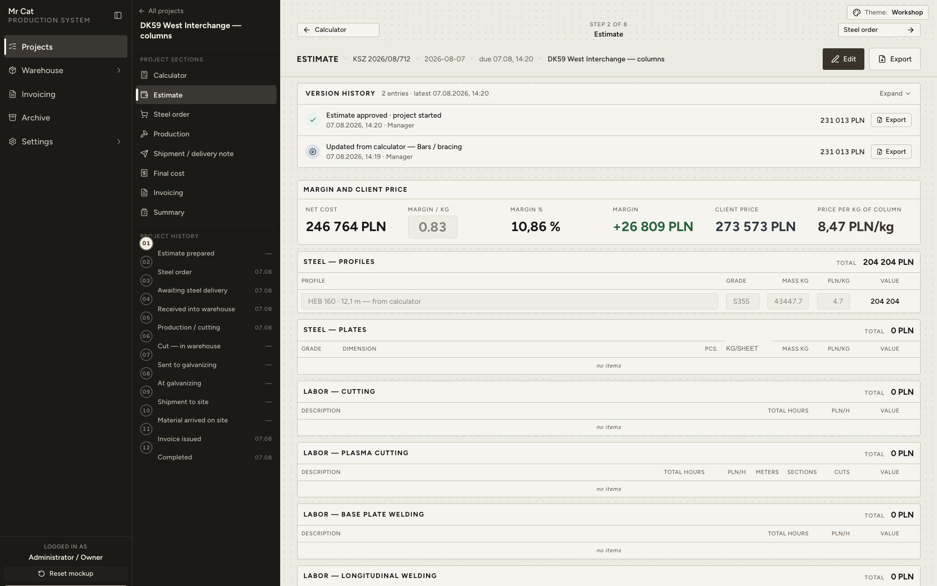This screenshot has height=586, width=937.
Task: Click 'Sent to galvanizing' history entry
Action: [x=187, y=365]
